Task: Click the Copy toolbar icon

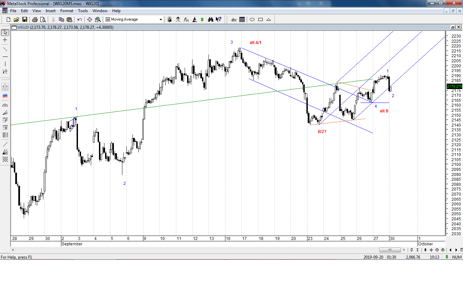Action: pos(62,20)
